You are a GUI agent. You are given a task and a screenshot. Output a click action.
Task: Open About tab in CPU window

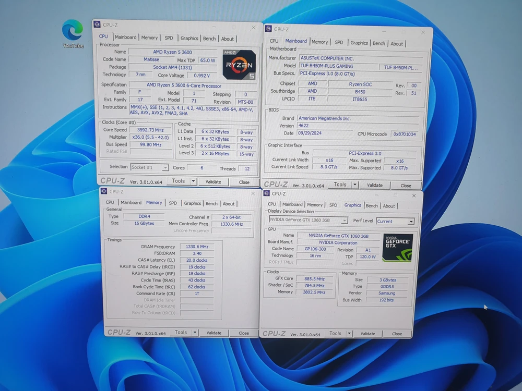(x=228, y=39)
